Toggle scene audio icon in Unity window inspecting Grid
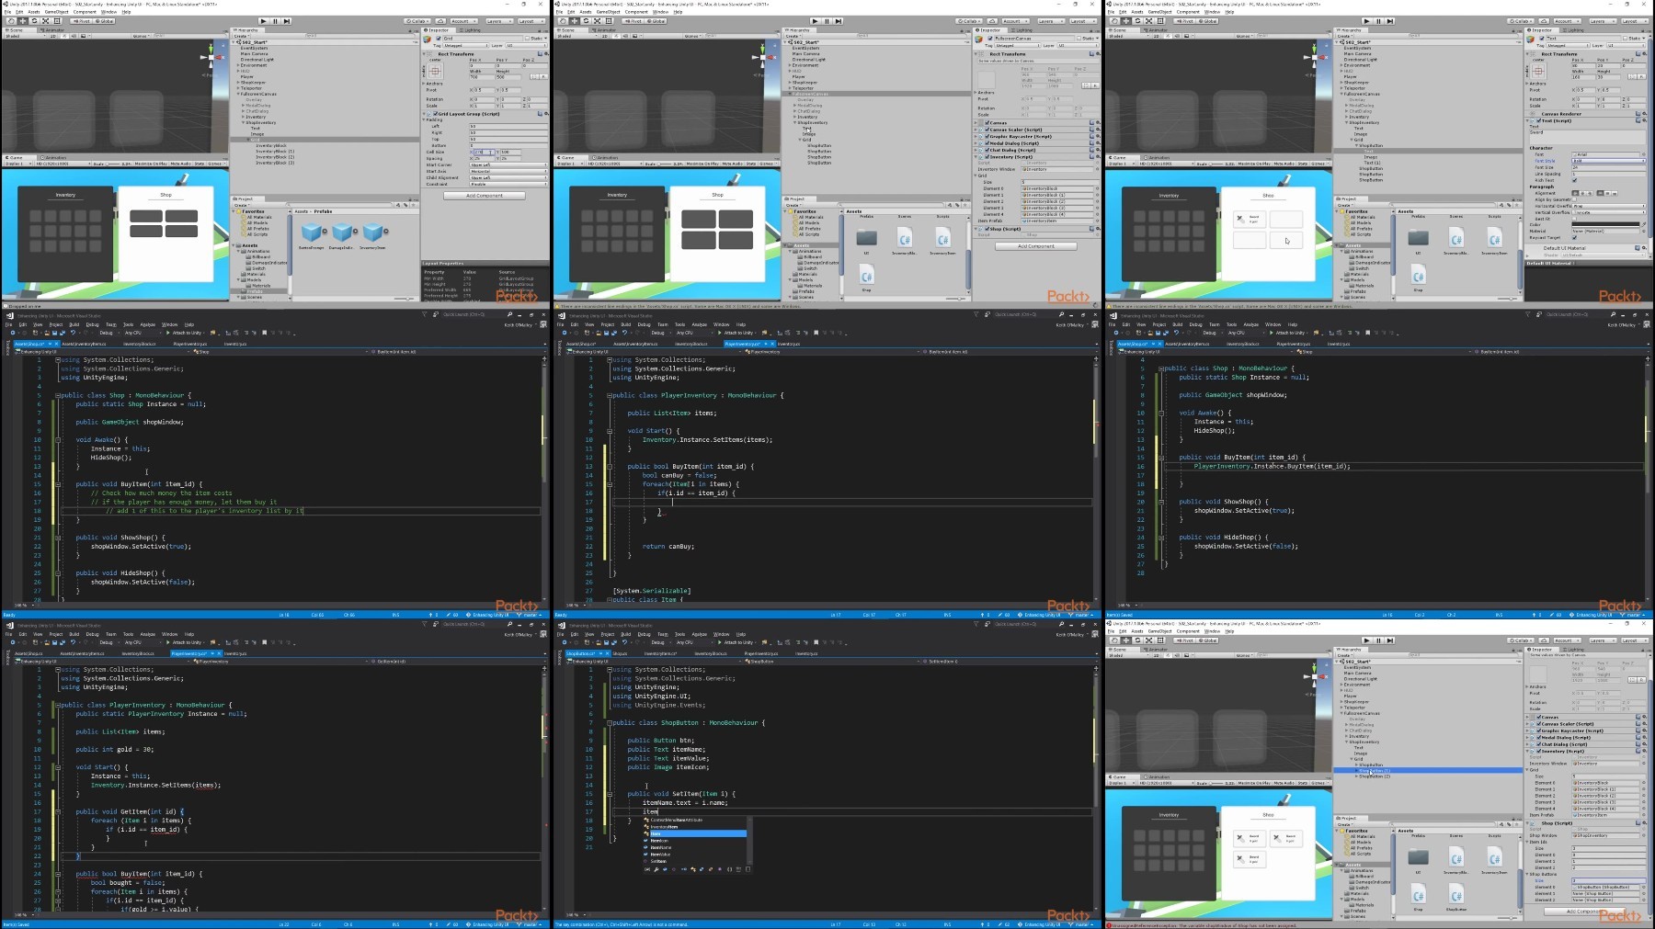Viewport: 1655px width, 929px height. 74,36
